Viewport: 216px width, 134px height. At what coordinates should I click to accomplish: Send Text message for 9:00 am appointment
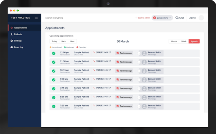124,80
